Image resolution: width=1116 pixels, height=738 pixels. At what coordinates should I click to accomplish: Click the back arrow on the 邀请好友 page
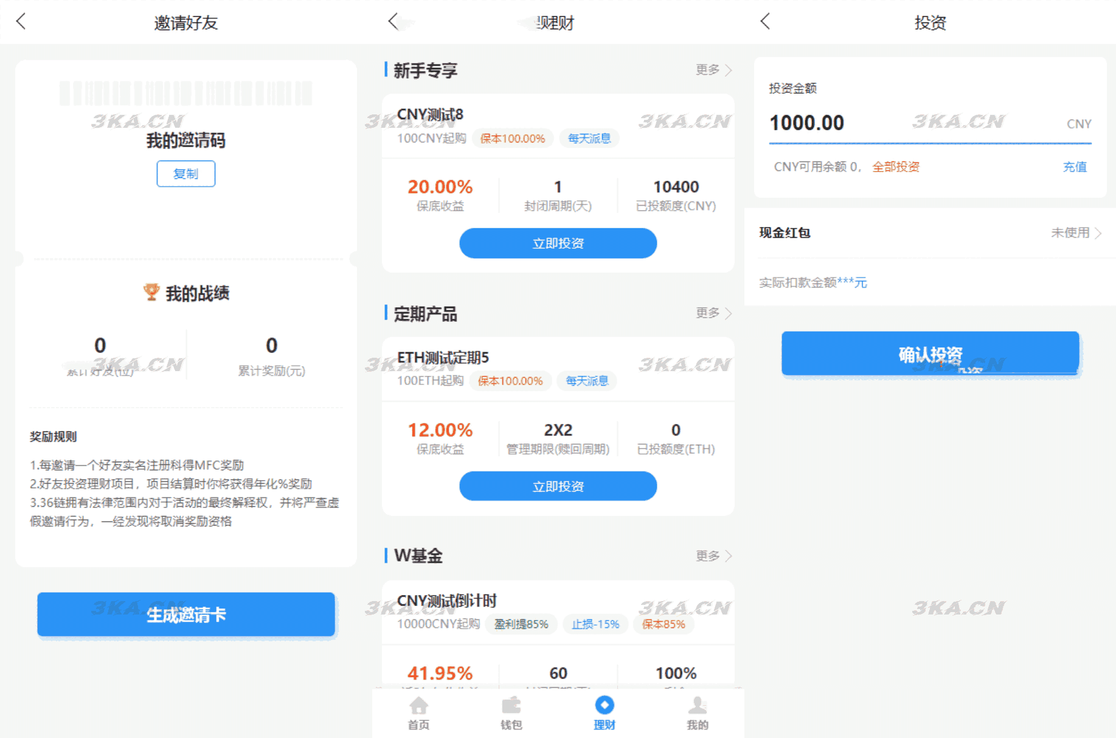[21, 21]
